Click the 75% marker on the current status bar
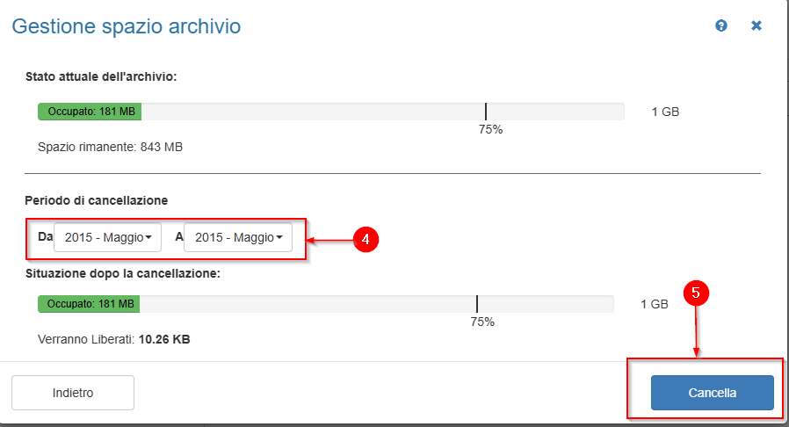The height and width of the screenshot is (427, 789). coord(486,112)
